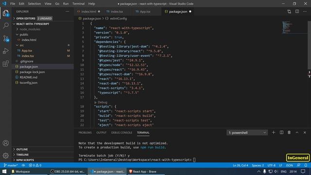Viewport: 311px width, 175px height.
Task: Split the editor to the right
Action: click(x=297, y=12)
